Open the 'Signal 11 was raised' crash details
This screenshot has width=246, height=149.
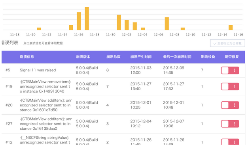pos(38,70)
